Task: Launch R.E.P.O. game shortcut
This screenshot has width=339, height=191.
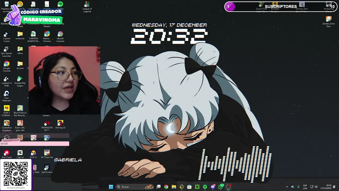Action: (33, 154)
